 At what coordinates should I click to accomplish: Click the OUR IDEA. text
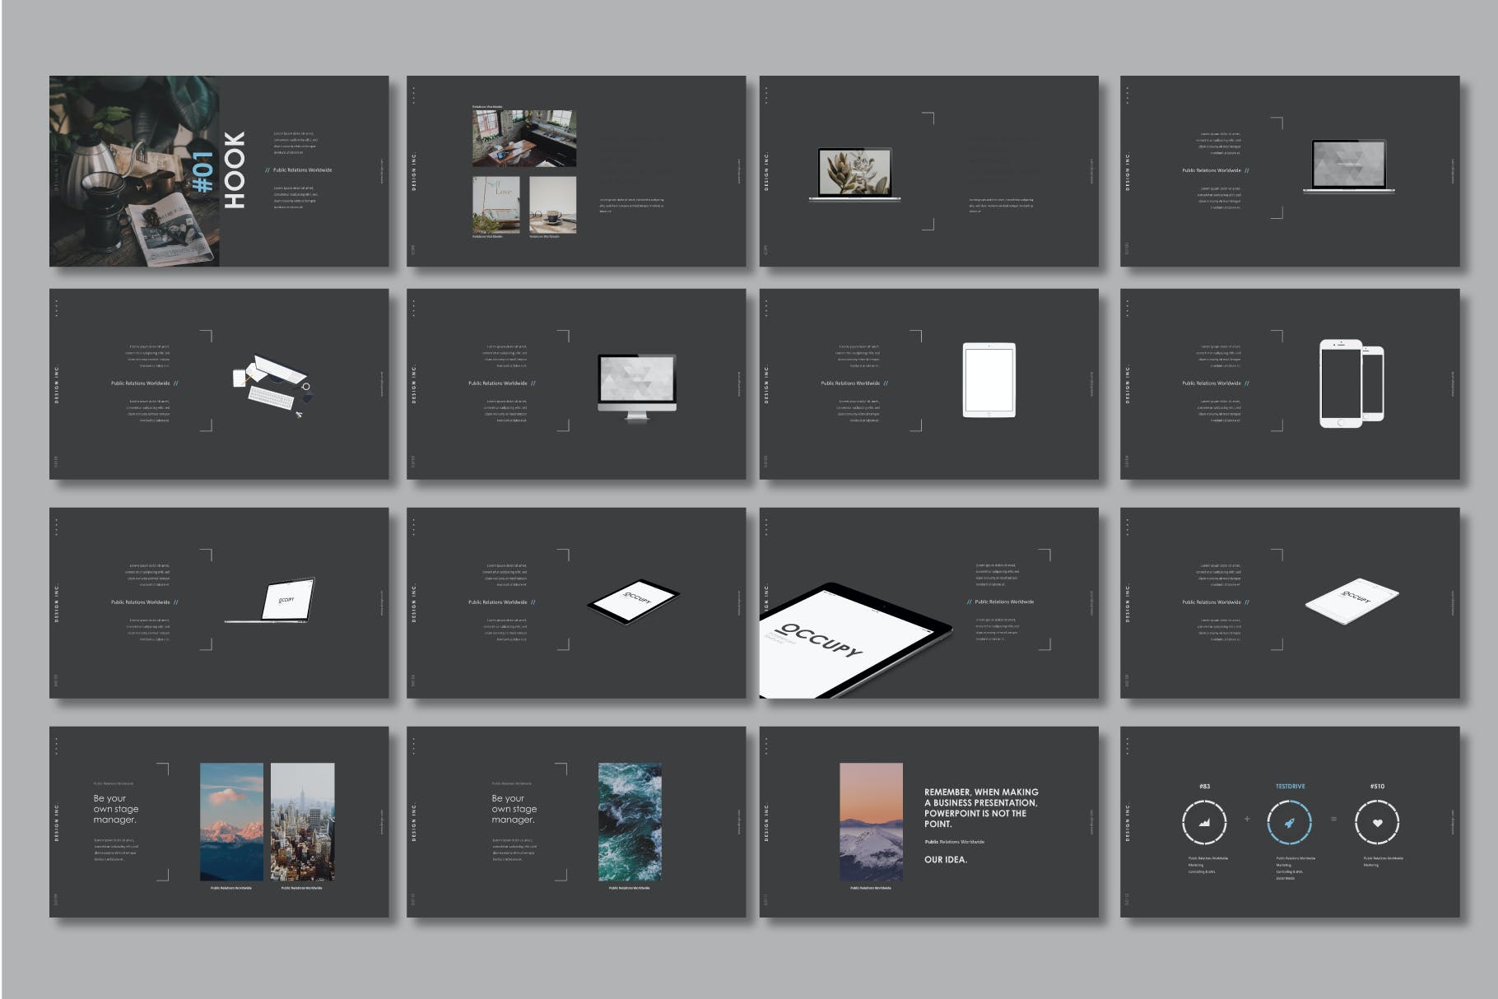click(945, 859)
